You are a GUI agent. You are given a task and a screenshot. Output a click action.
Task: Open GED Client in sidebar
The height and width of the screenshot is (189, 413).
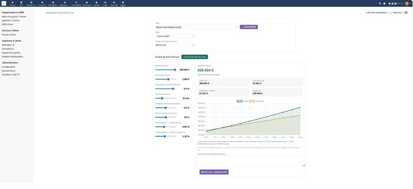[7, 24]
